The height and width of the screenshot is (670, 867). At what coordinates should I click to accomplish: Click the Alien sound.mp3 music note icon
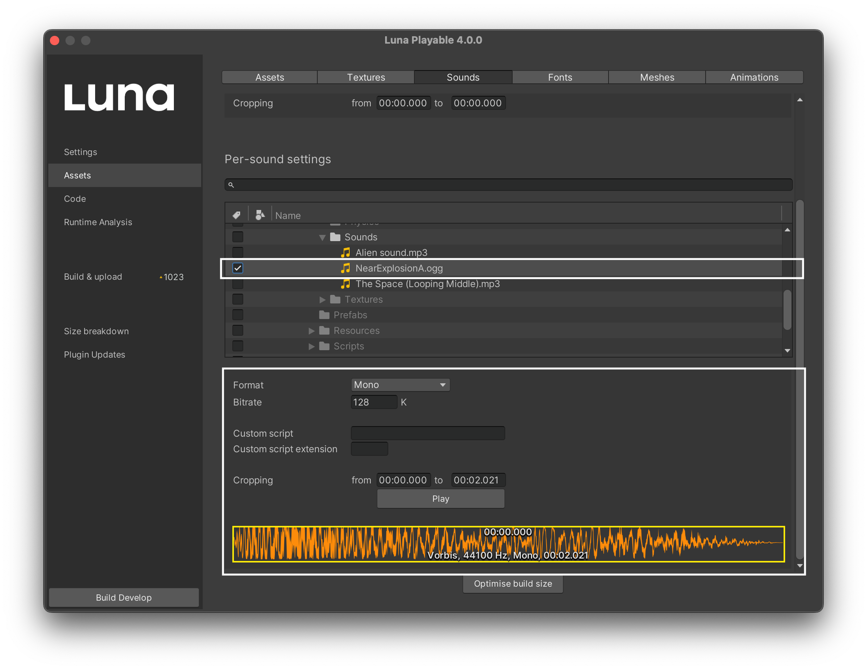pos(345,253)
